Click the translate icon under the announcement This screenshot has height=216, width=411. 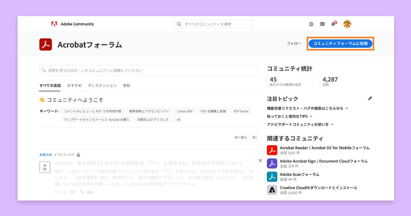pos(82,192)
